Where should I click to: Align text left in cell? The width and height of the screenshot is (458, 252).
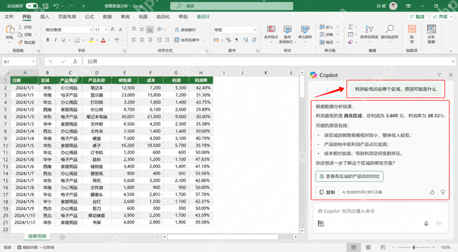(x=133, y=40)
